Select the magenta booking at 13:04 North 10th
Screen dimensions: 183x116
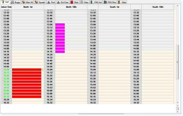pos(60,25)
